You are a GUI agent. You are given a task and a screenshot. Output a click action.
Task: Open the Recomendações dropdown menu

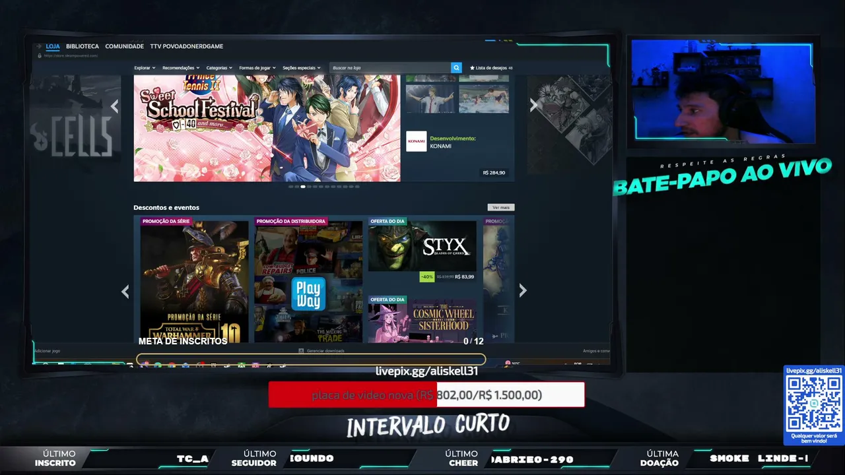(x=180, y=68)
